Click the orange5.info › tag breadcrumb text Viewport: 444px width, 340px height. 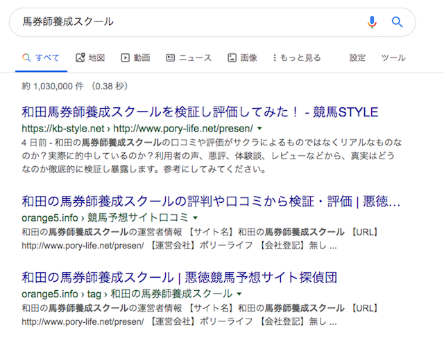[127, 294]
